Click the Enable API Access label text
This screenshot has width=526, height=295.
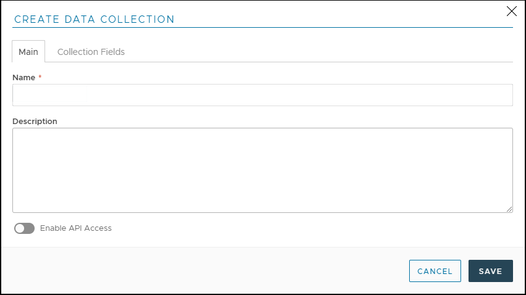pos(75,228)
